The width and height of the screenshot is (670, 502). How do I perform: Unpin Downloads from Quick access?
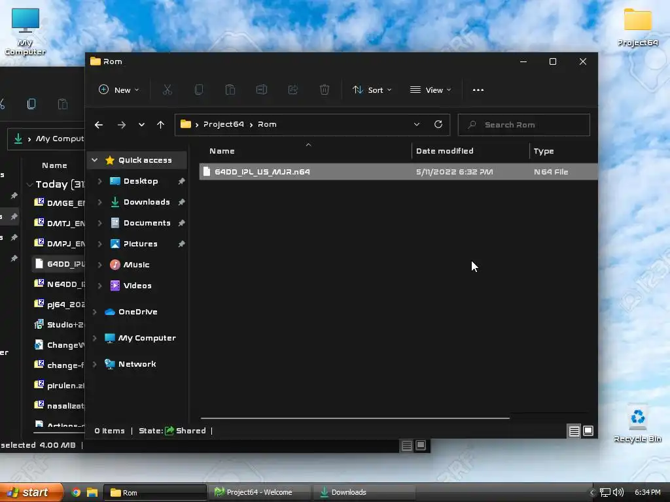pyautogui.click(x=182, y=202)
